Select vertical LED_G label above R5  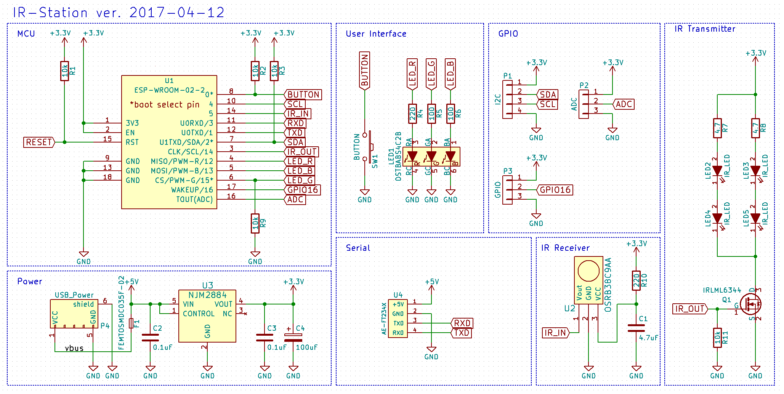click(431, 74)
